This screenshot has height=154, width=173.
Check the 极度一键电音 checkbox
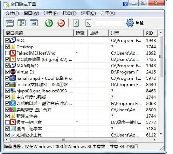7,122
